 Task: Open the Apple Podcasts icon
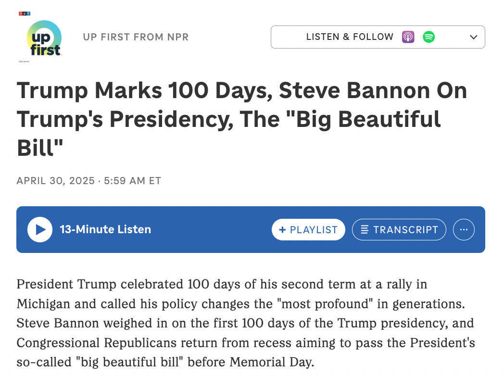coord(408,37)
